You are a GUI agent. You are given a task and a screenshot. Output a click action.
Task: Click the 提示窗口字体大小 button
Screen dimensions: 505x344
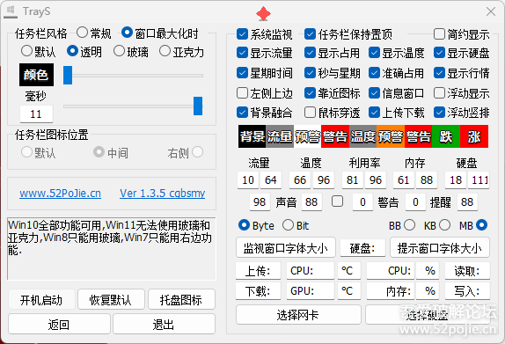(x=440, y=248)
